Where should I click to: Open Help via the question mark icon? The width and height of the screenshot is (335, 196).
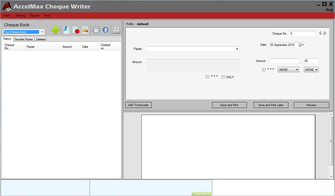tap(106, 30)
